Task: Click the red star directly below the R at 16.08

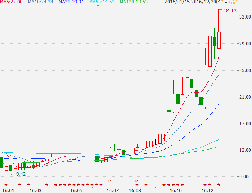Action: pos(137,185)
